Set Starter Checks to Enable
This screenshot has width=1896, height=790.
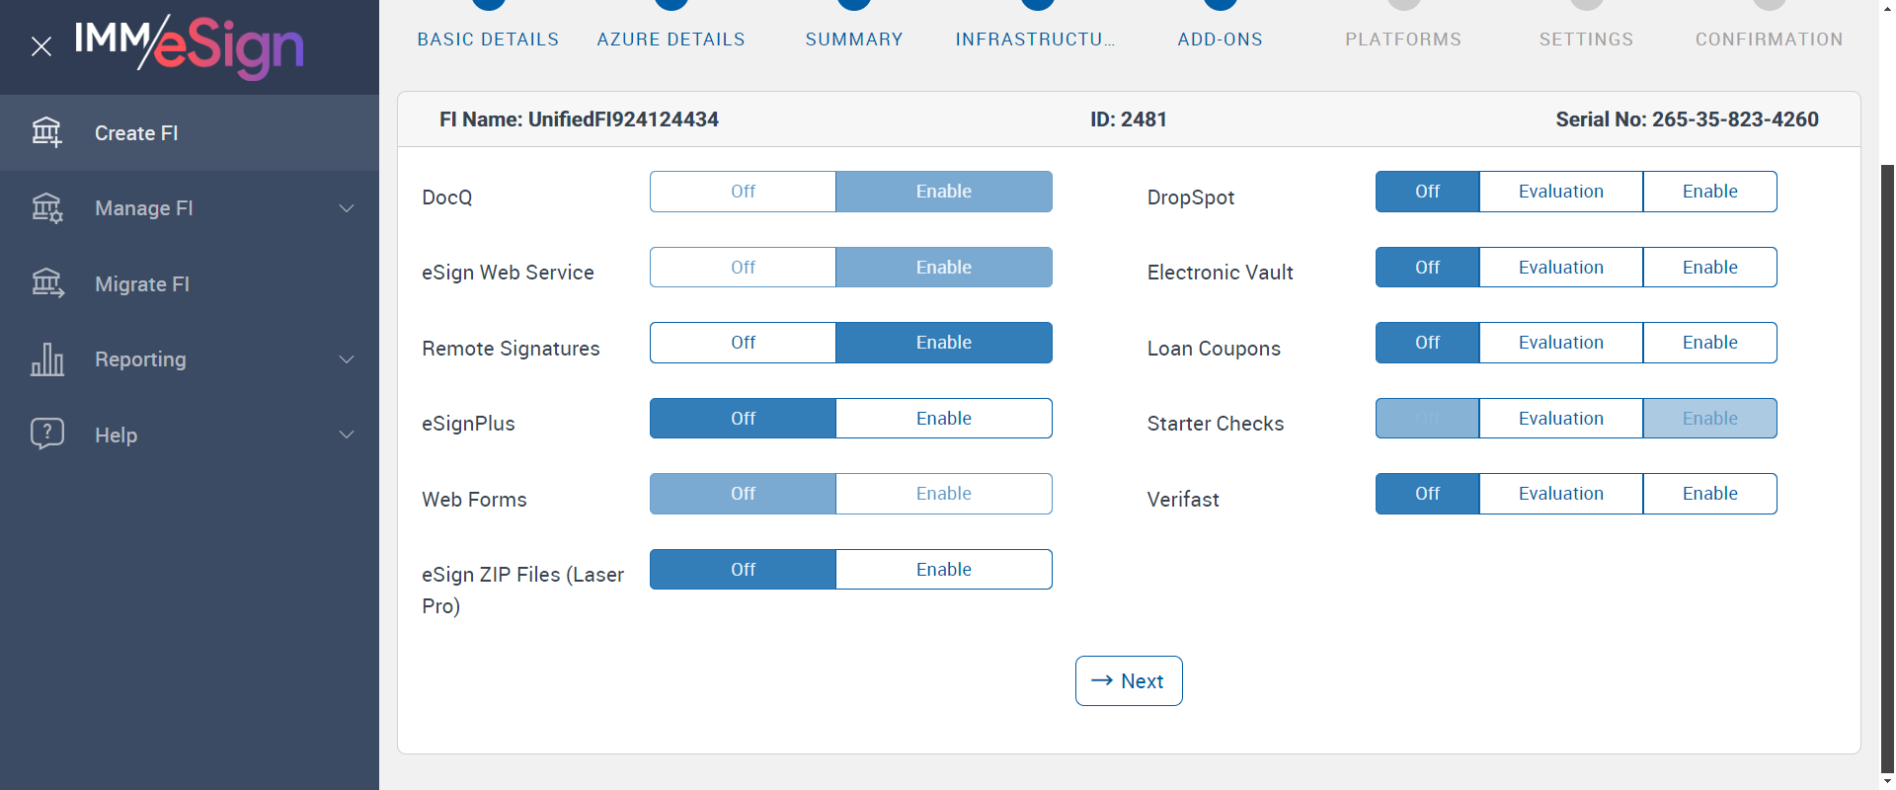click(1710, 419)
